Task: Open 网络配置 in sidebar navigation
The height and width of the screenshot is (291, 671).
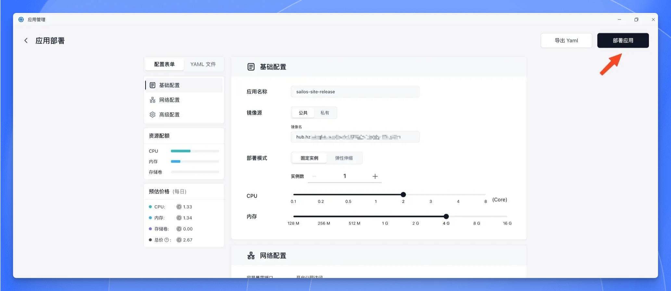Action: pos(184,100)
